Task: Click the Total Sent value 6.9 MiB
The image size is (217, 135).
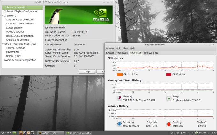Action: pos(202,126)
